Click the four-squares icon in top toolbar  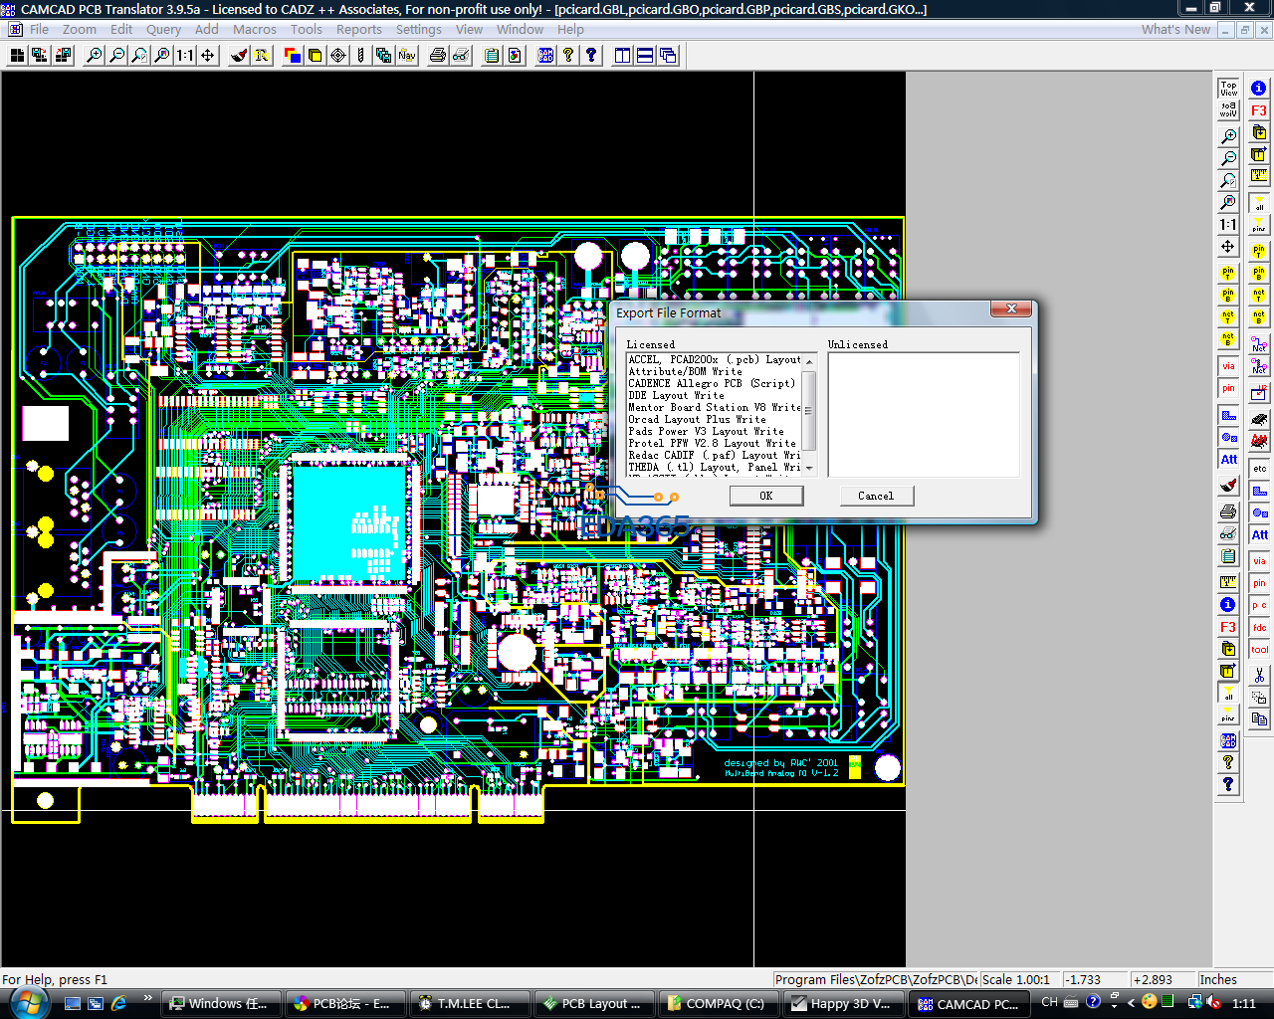tap(17, 56)
